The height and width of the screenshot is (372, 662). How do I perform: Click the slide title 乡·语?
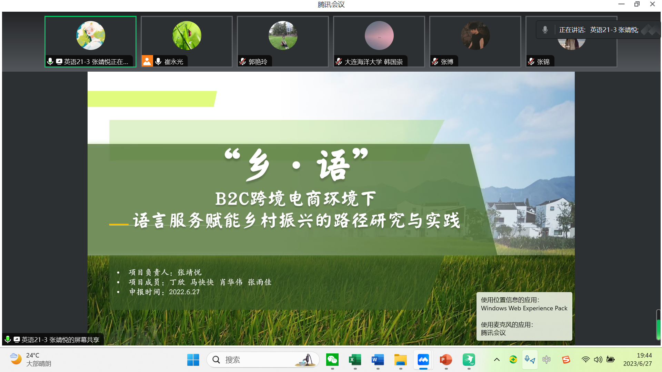click(x=296, y=165)
